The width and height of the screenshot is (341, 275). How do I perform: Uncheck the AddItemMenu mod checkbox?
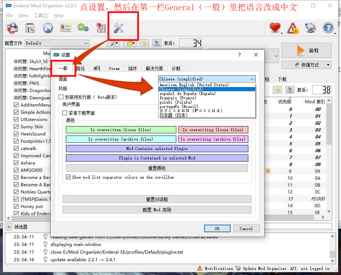(x=16, y=105)
